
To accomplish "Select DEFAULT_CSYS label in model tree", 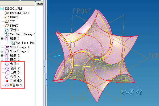I will click(x=19, y=13).
